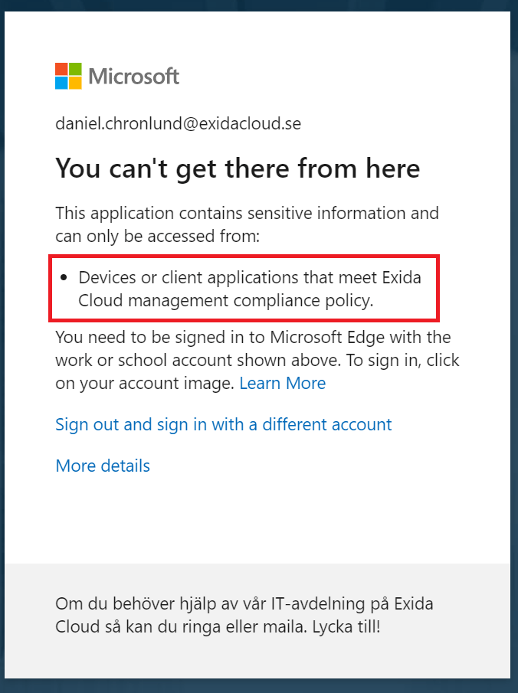Click the "You can't get there from here" heading
Screen dimensions: 518x693
click(238, 168)
